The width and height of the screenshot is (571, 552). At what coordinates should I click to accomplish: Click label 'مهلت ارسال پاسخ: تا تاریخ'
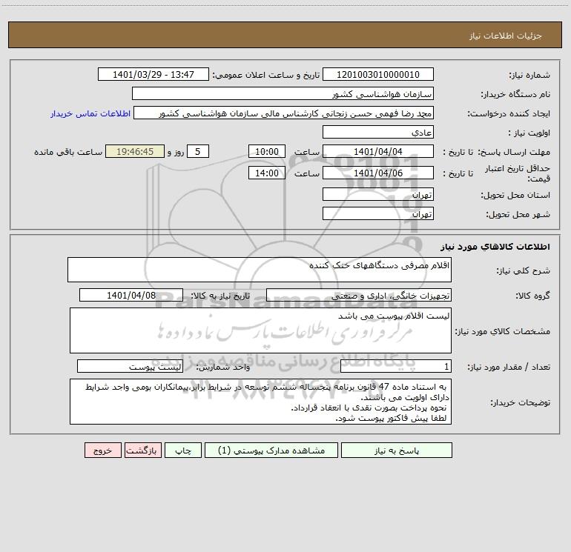pyautogui.click(x=496, y=152)
